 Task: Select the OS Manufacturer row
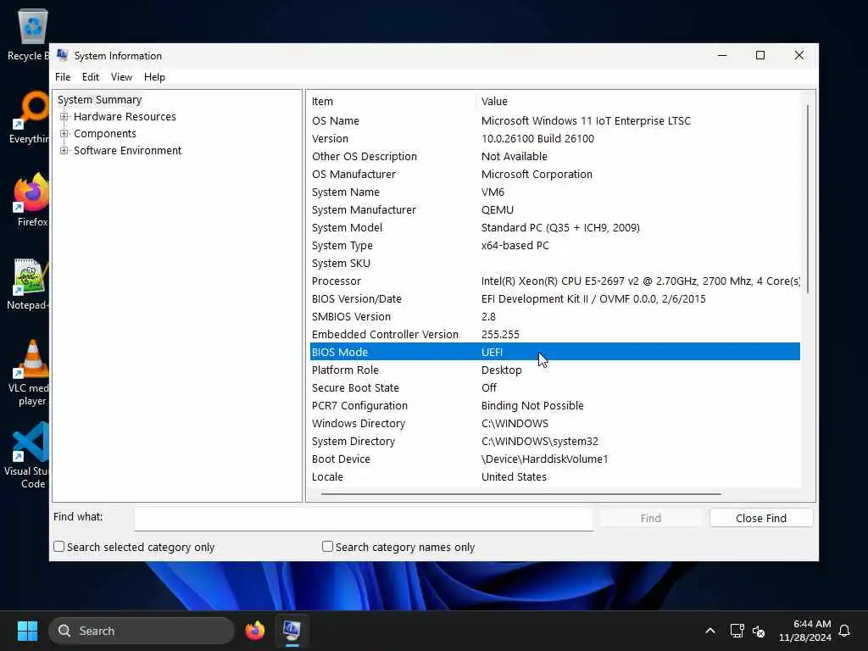[555, 174]
